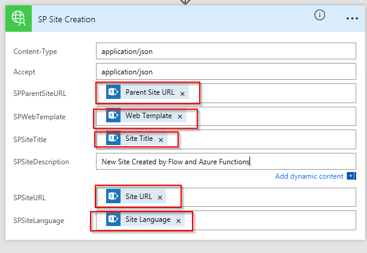Remove the Site Language token

click(x=178, y=221)
